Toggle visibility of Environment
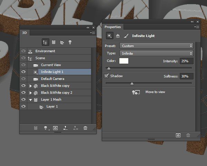 23,51
